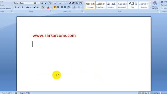Toggle Underline formatting
This screenshot has height=94, width=167.
(22, 7)
